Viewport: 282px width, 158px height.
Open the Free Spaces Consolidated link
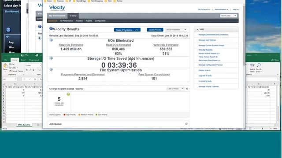pos(154,74)
